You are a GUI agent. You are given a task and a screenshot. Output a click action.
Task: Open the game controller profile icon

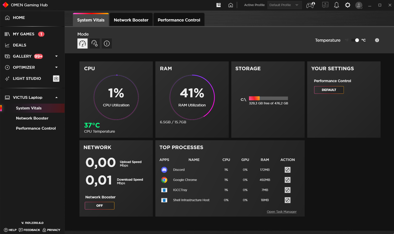coord(310,5)
